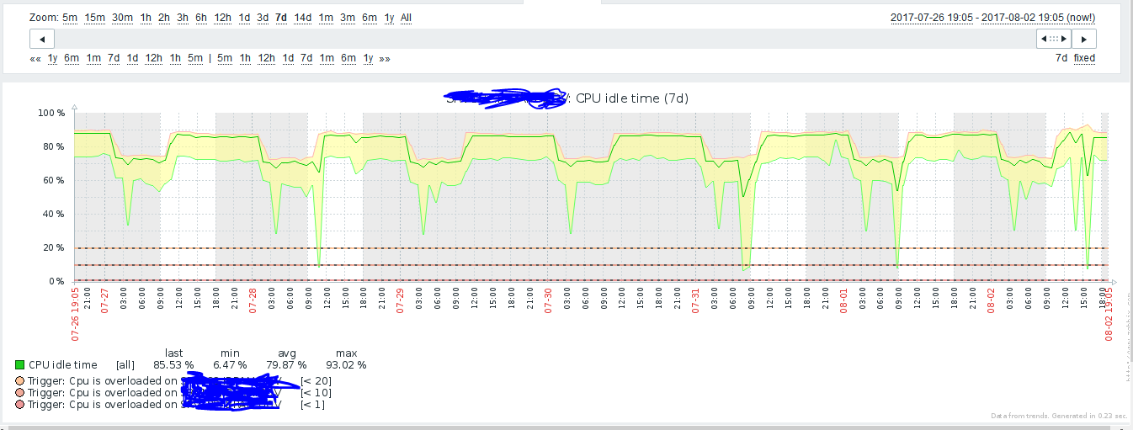Toggle the 'fixed' time period mode

[x=1084, y=59]
